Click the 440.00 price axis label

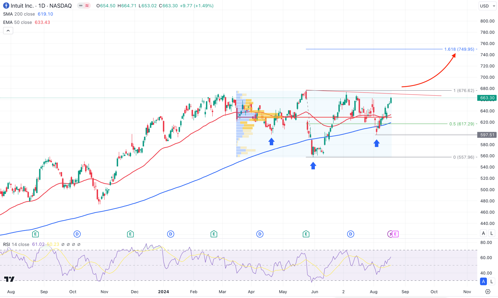click(487, 223)
